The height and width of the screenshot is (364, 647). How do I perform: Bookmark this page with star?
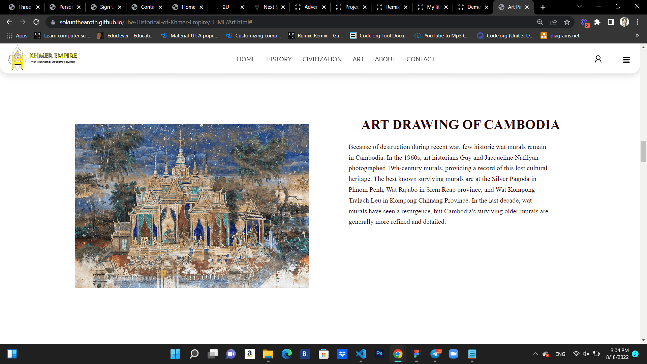pos(567,22)
